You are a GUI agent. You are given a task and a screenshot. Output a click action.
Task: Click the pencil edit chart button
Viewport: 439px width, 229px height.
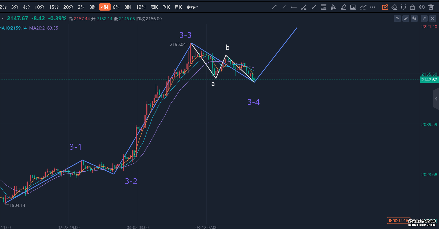pos(406,19)
